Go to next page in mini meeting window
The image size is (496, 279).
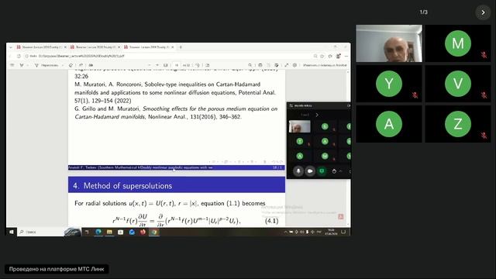tap(317, 115)
